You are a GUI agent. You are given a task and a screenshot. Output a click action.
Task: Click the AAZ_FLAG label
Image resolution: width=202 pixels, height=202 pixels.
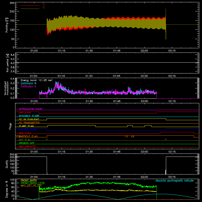point(25,140)
